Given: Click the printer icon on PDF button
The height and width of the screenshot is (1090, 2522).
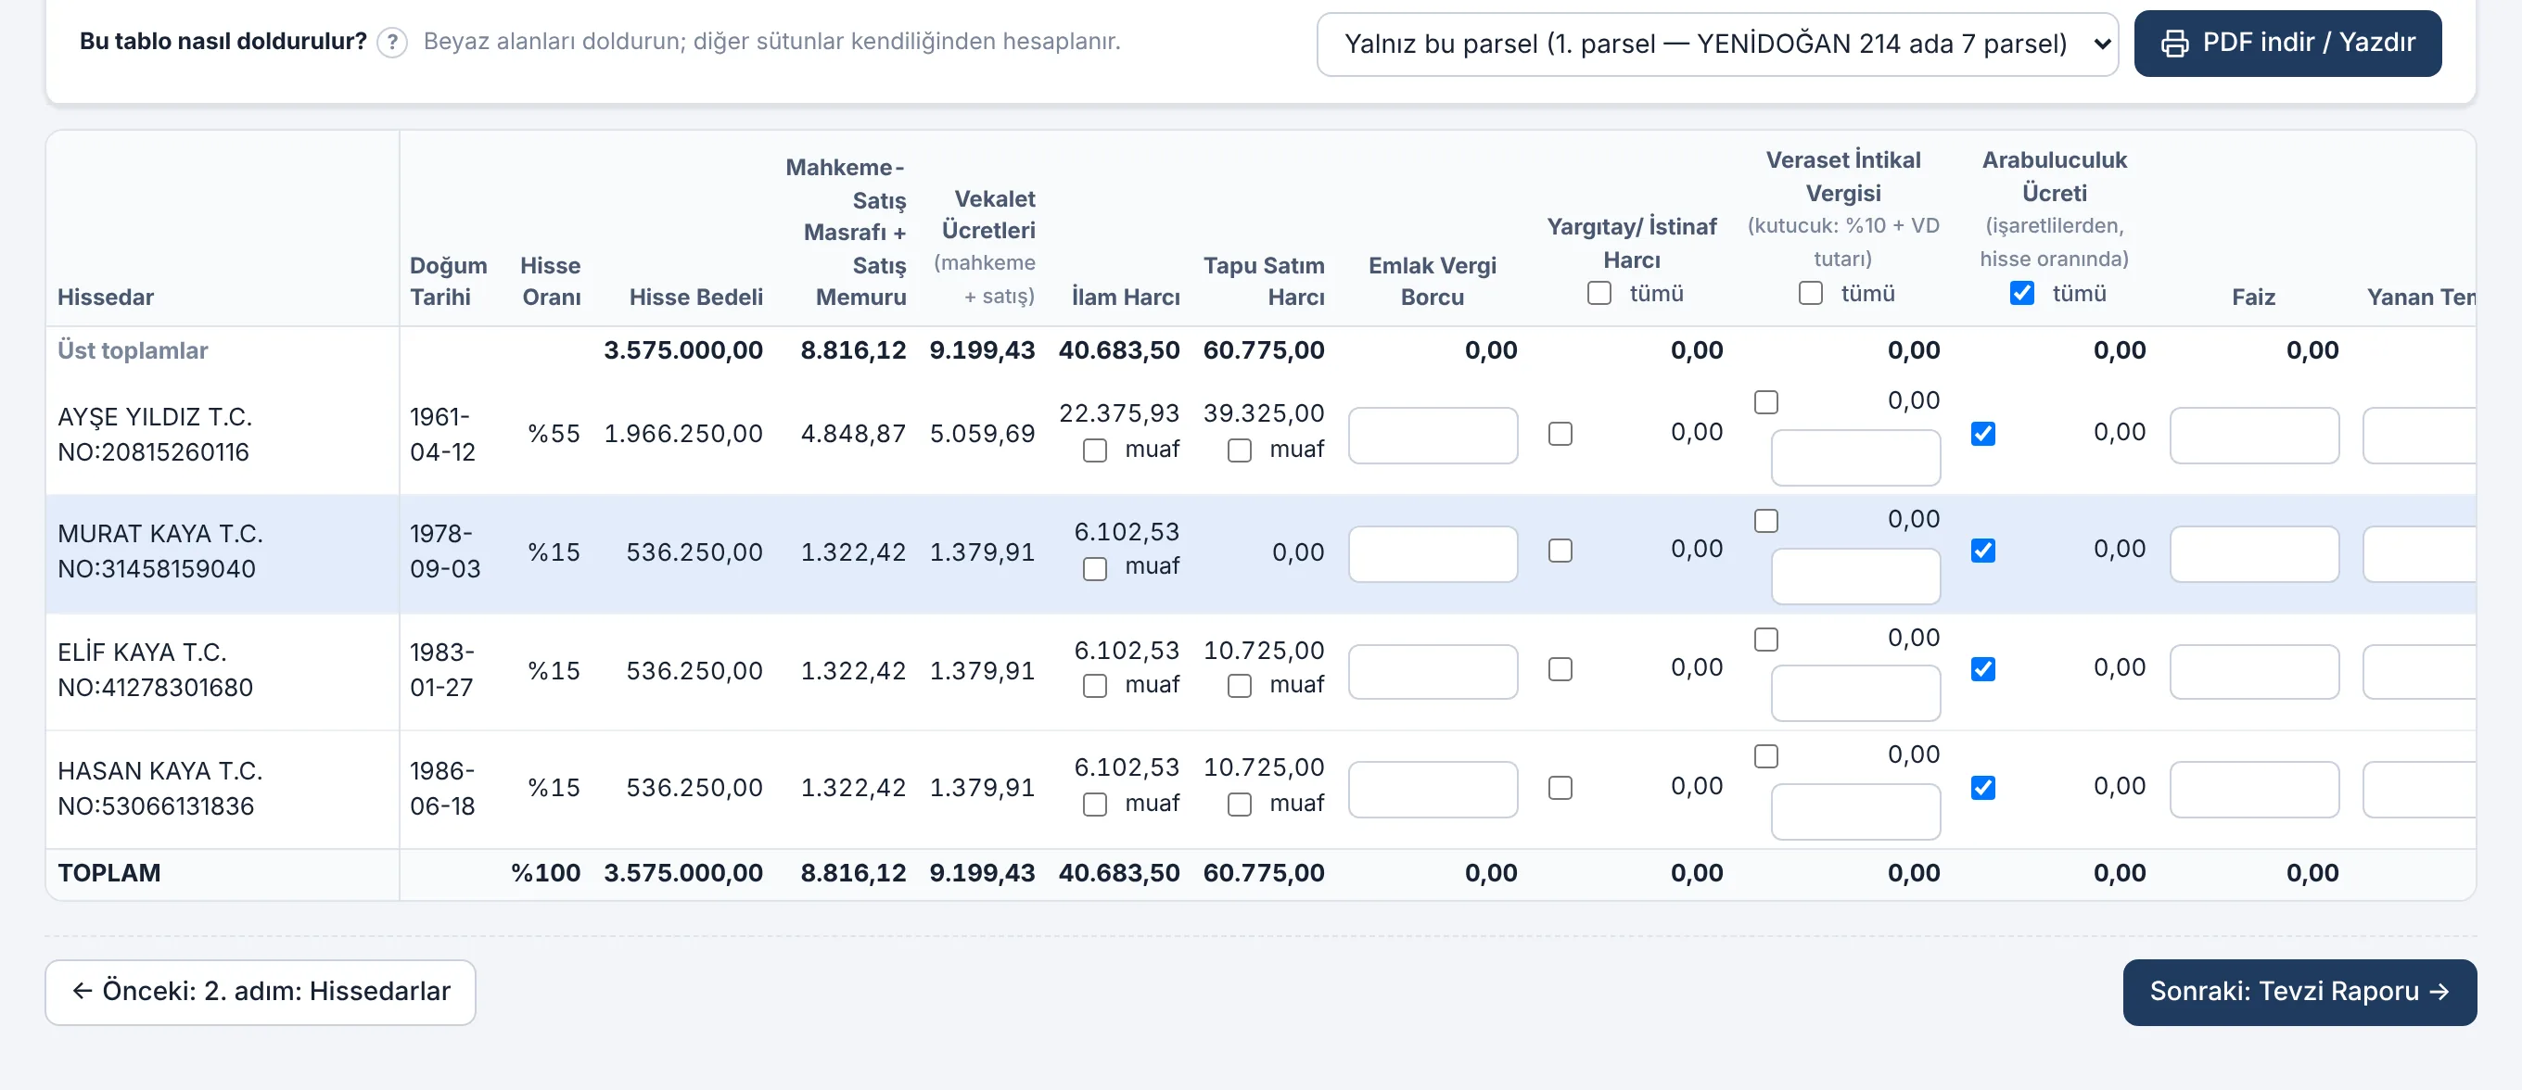Looking at the screenshot, I should [x=2174, y=43].
